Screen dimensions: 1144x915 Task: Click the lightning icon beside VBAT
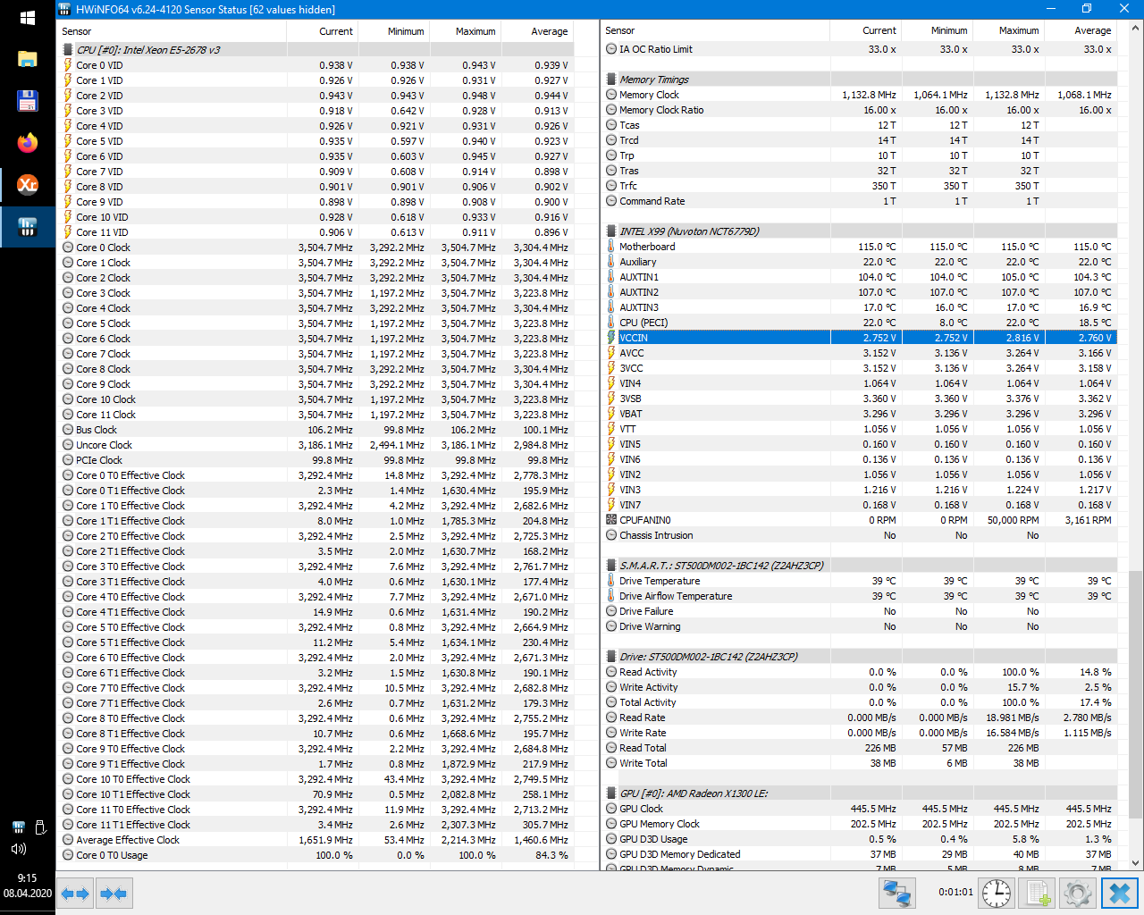[611, 414]
